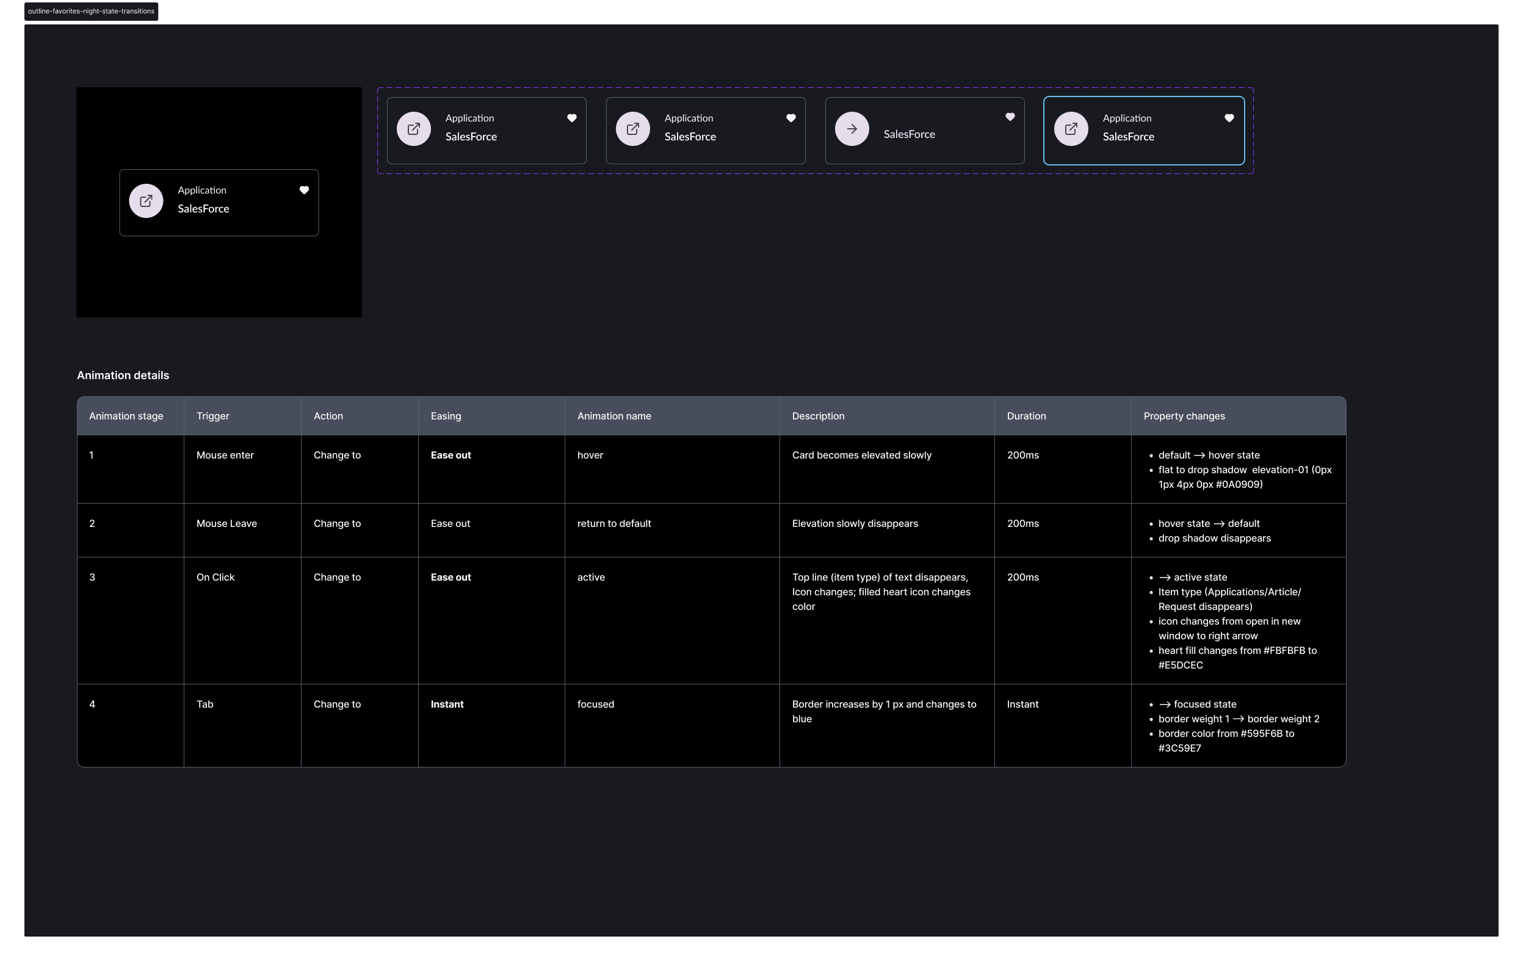Click the heart icon on the focused card
Viewport: 1523px width, 961px height.
[x=1229, y=118]
